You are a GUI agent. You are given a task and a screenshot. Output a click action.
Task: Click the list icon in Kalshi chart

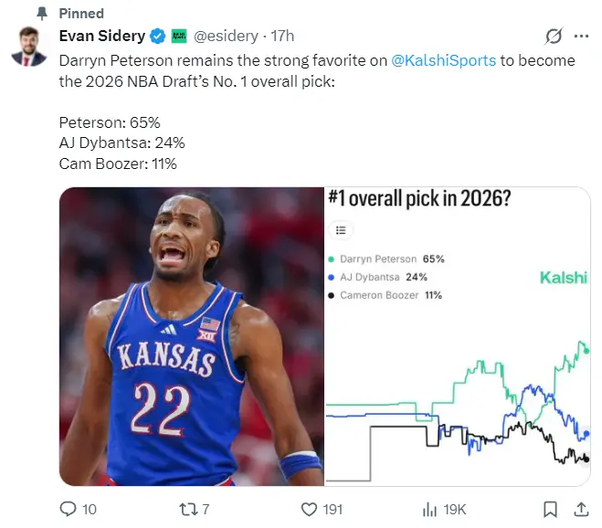[340, 231]
